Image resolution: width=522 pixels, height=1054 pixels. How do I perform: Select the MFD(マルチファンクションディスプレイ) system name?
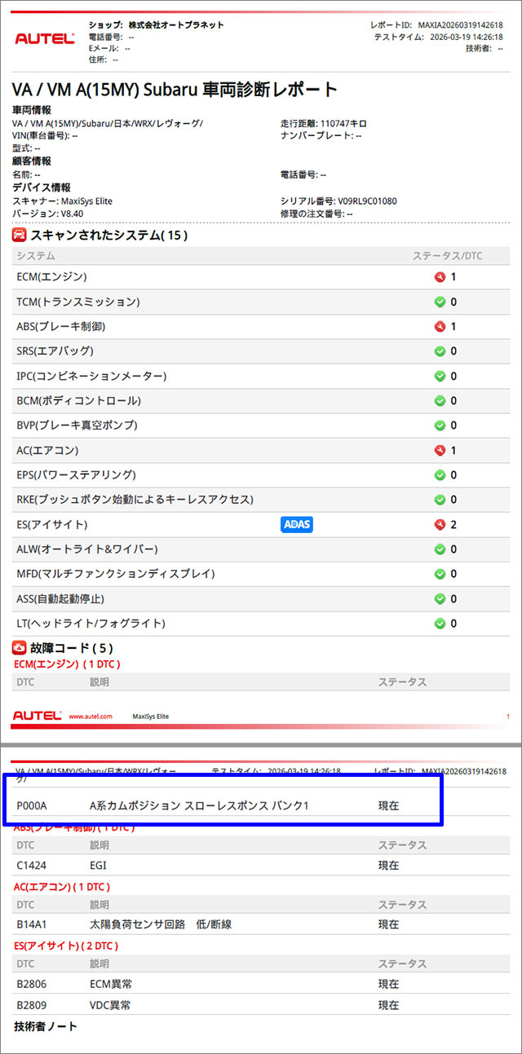pyautogui.click(x=116, y=574)
